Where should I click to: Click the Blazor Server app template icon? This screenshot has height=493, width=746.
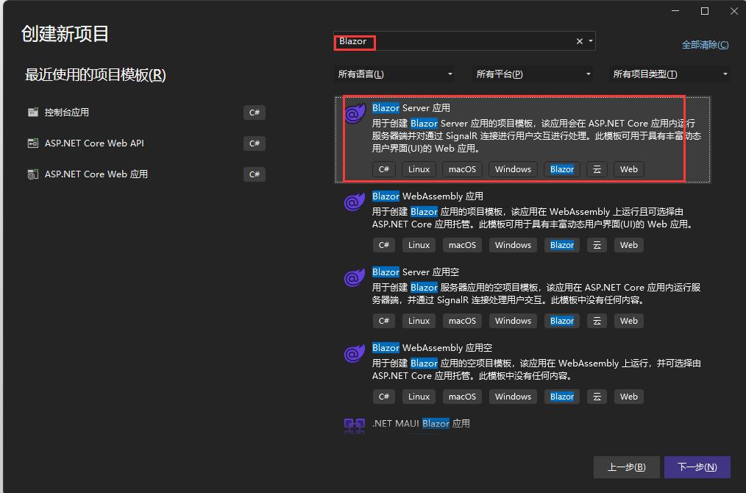coord(355,113)
